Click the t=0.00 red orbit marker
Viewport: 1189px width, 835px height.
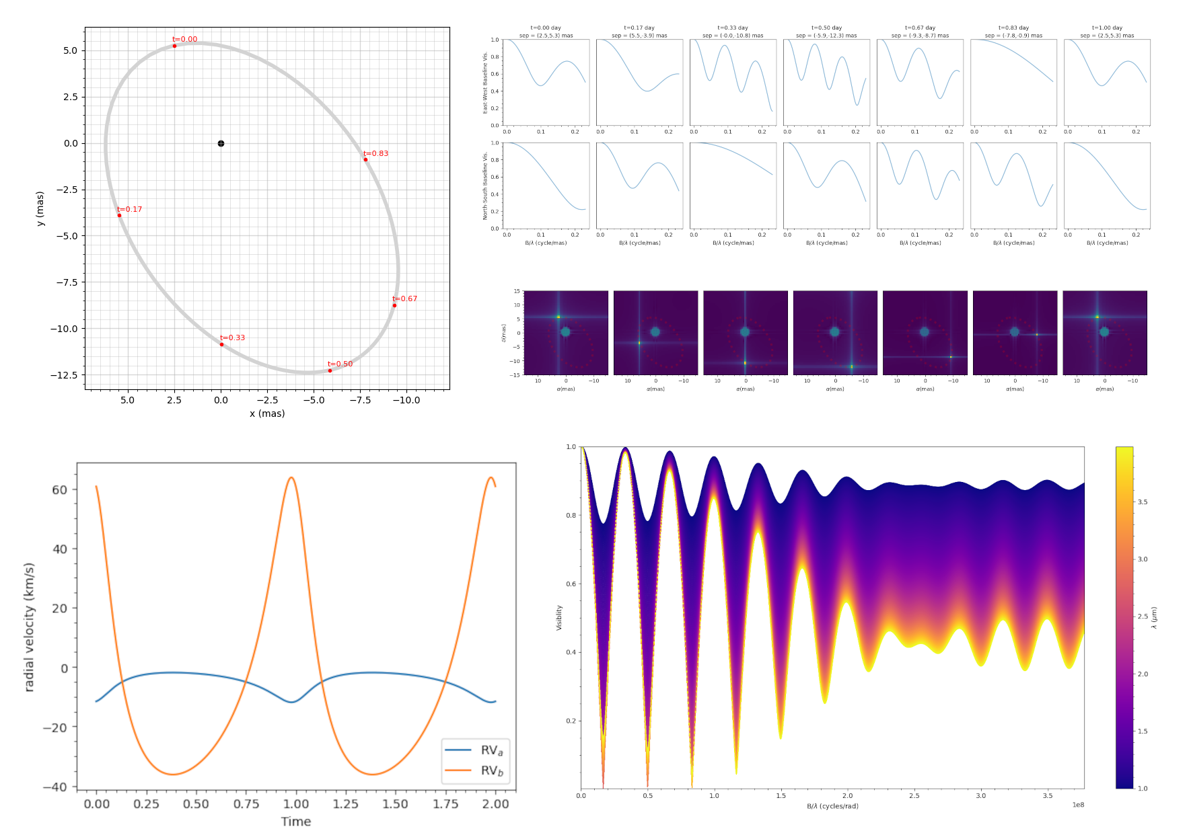[x=174, y=46]
